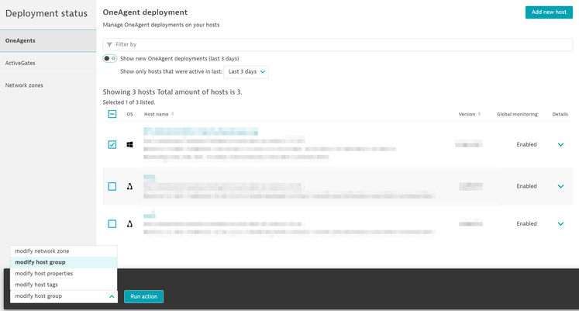Click Enabled status in third host row
This screenshot has width=579, height=311.
coord(526,224)
